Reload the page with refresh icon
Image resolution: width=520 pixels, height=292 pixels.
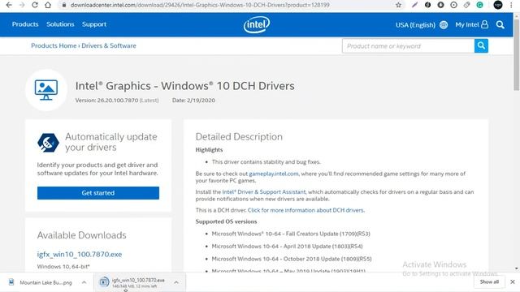(35, 5)
